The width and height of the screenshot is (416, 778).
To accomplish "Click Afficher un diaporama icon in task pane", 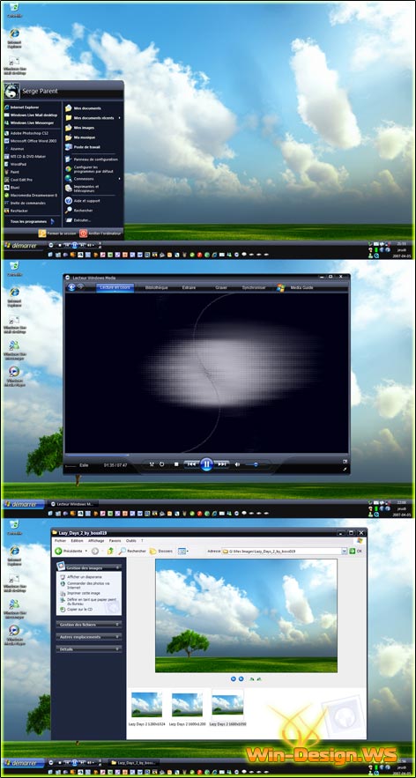I will tap(62, 577).
